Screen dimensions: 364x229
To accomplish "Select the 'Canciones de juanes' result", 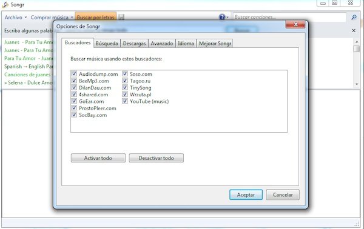I will pos(29,75).
